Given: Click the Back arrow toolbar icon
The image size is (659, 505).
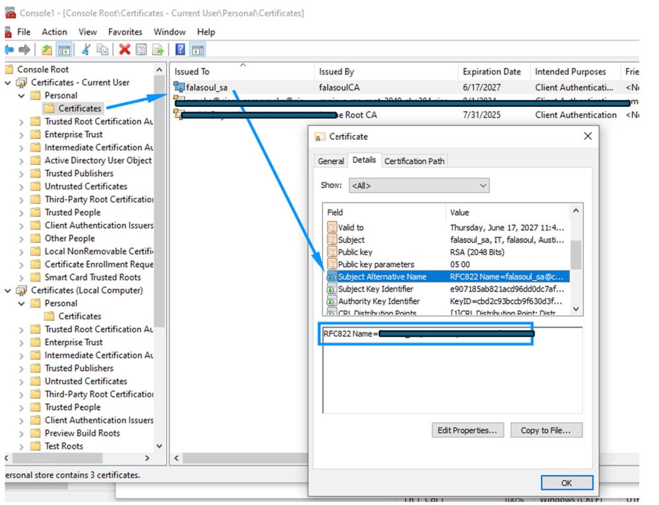Looking at the screenshot, I should pos(9,49).
